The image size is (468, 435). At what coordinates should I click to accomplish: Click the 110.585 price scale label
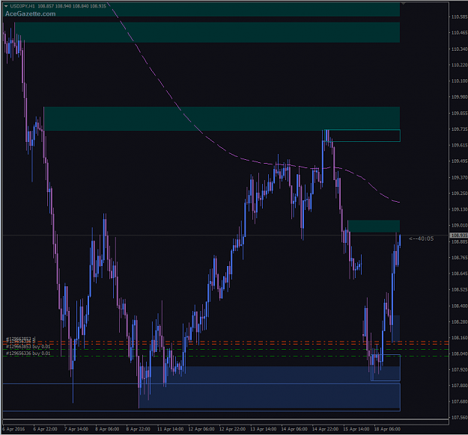(x=459, y=17)
